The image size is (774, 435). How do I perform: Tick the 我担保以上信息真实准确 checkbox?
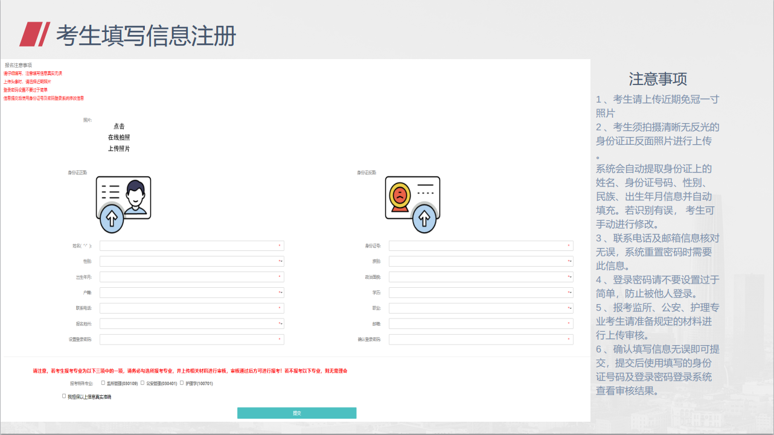(64, 396)
